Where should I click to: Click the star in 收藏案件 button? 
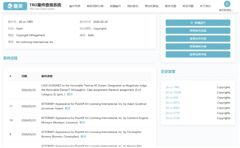[x=192, y=23]
